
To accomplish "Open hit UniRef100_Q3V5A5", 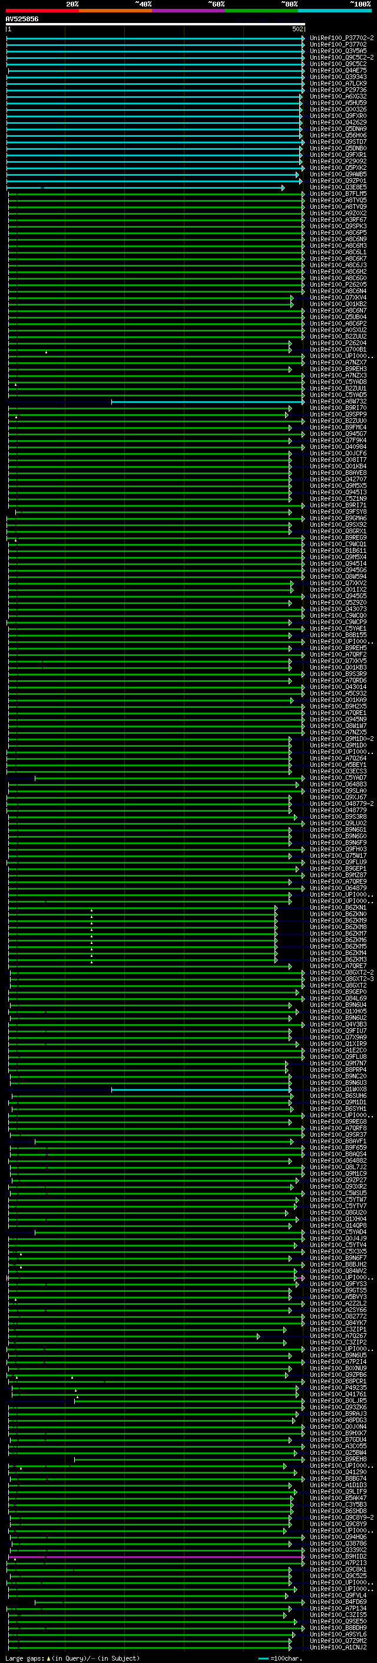I will coord(338,51).
